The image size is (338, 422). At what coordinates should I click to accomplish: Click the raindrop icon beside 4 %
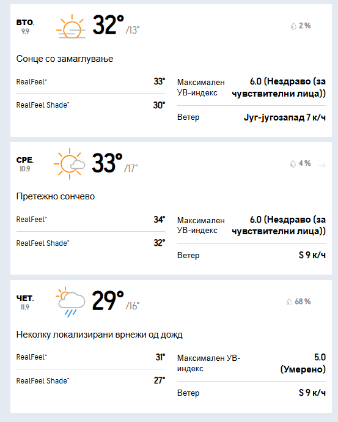293,164
